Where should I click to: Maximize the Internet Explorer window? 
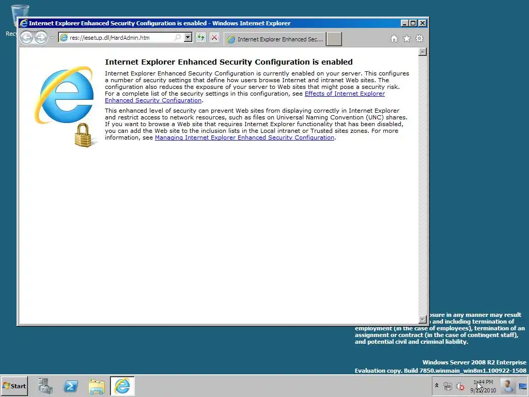coord(413,23)
